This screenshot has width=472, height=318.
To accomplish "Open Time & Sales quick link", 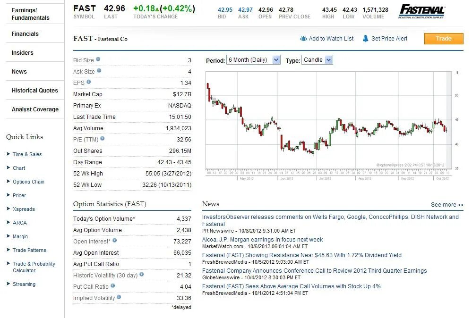I will (x=27, y=154).
